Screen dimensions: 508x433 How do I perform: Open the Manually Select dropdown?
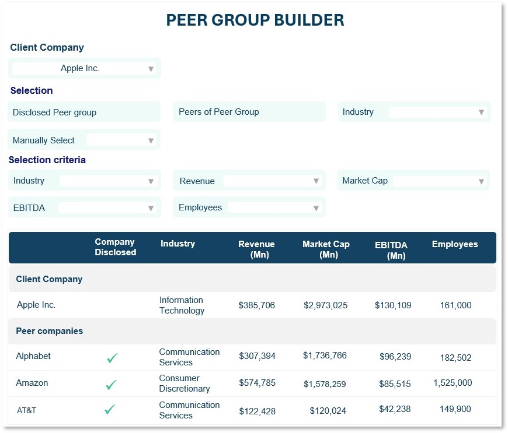[150, 140]
